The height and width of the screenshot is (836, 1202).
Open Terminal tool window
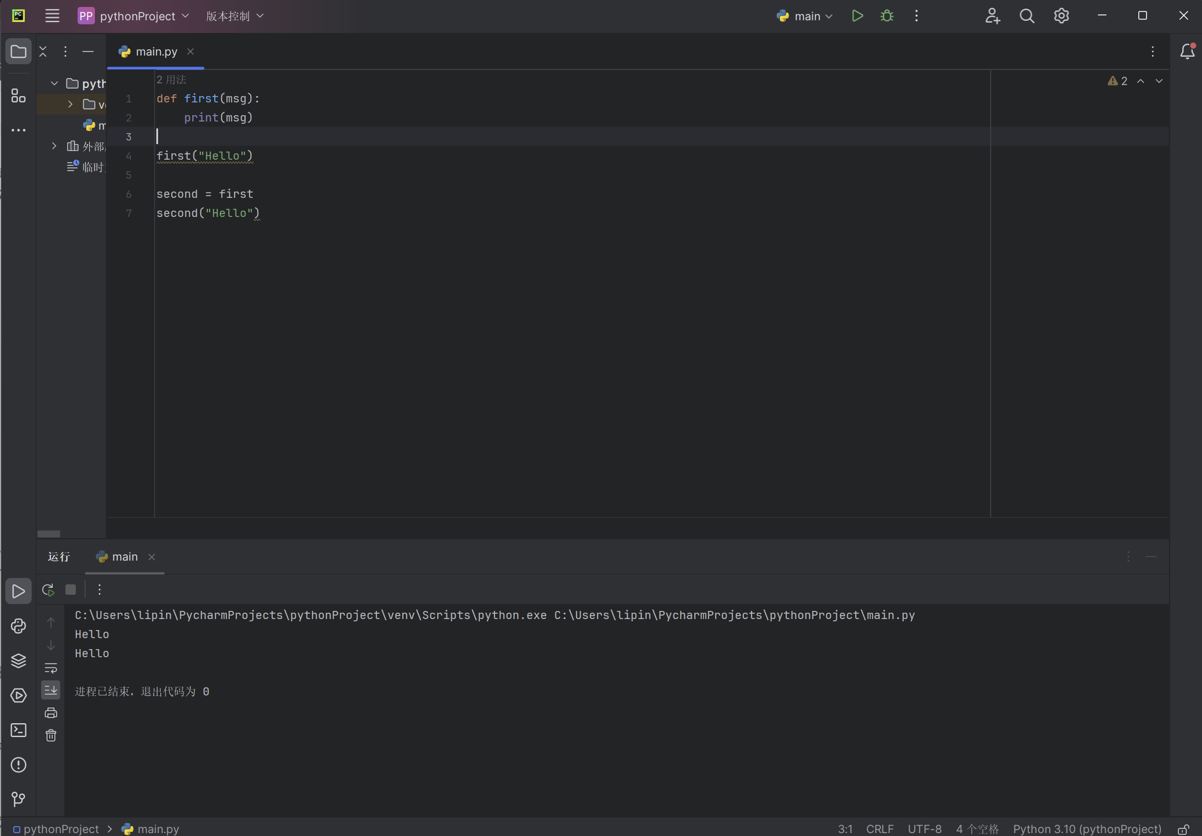coord(19,730)
